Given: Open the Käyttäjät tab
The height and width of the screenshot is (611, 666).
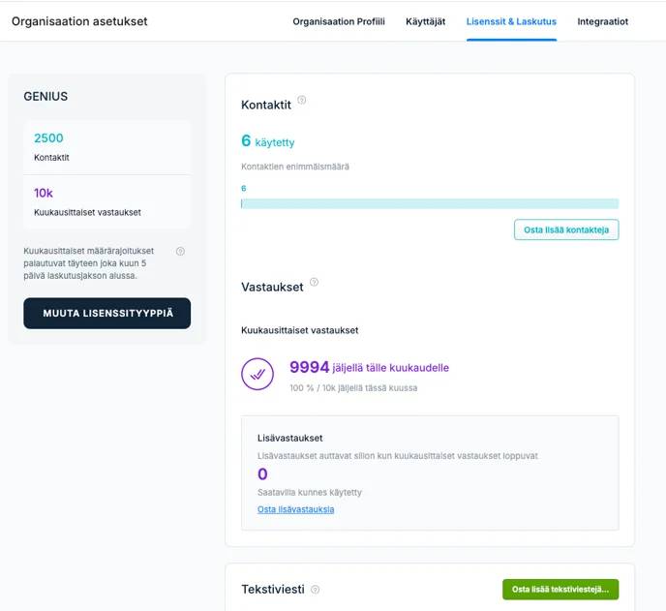Looking at the screenshot, I should (426, 21).
